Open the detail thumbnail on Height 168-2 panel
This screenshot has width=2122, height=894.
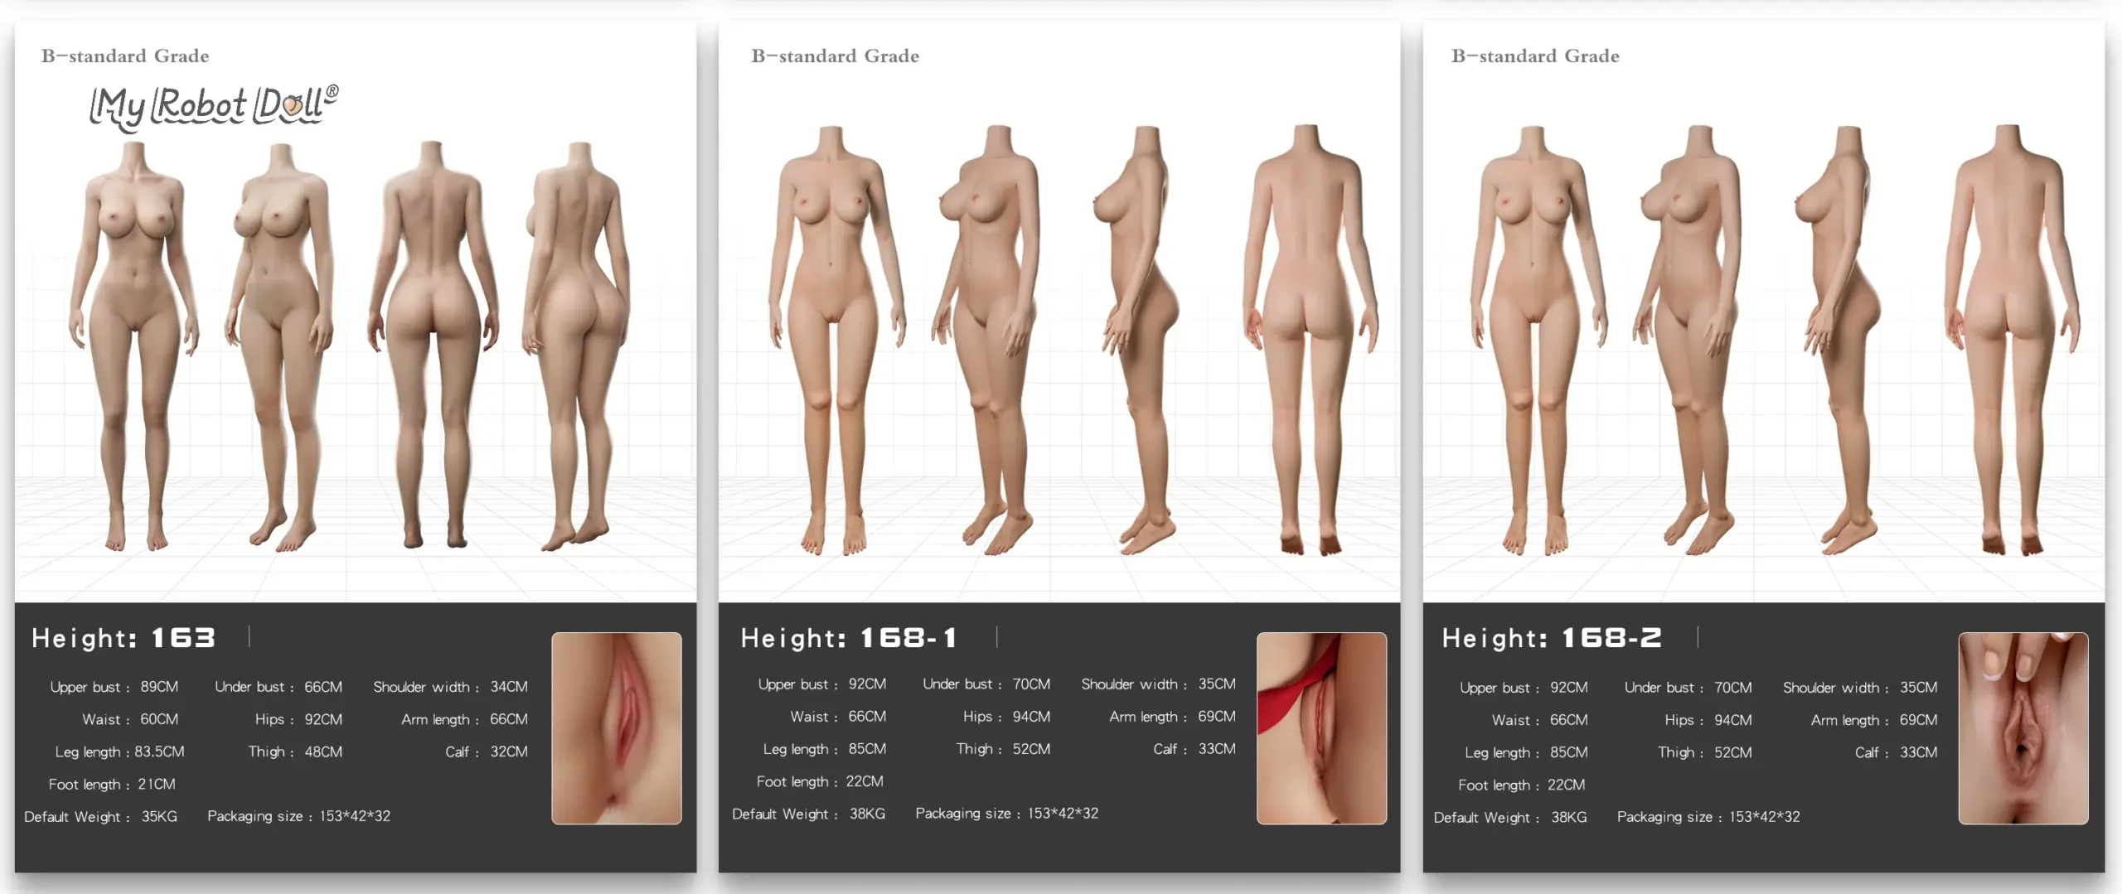[x=2023, y=729]
